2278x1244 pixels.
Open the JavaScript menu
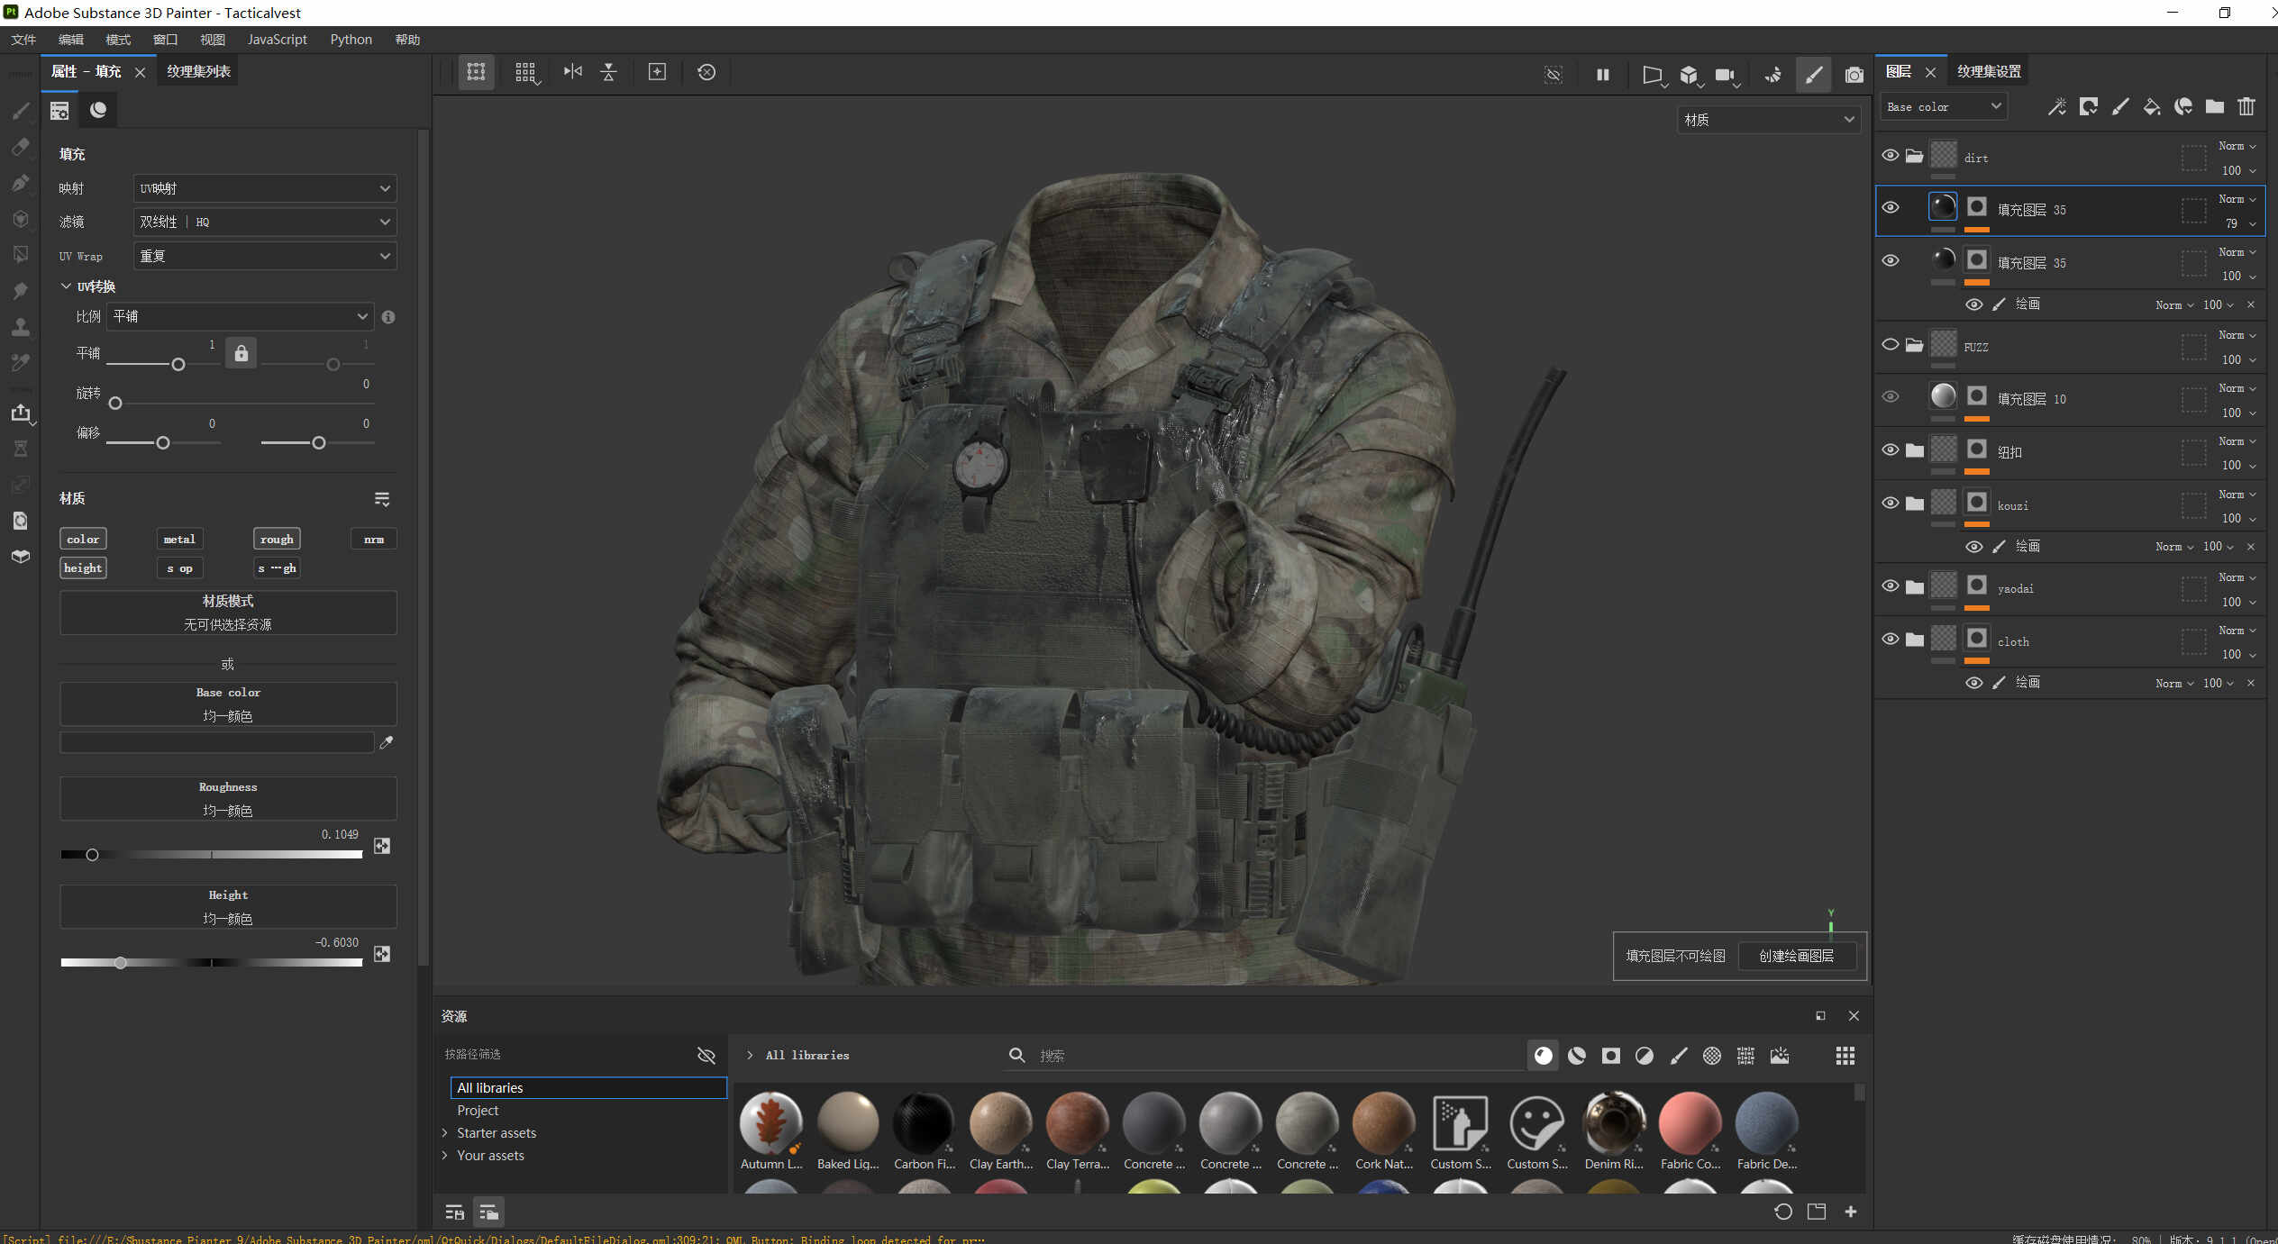pyautogui.click(x=277, y=40)
